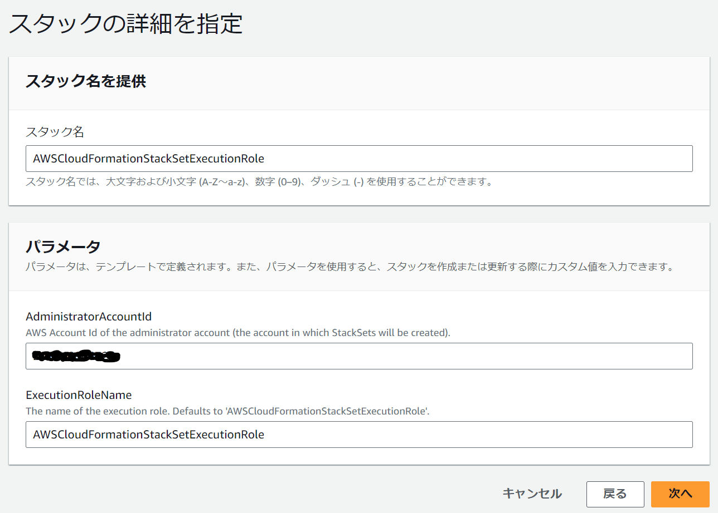Click the AdministratorAccountId label
Viewport: 718px width, 513px height.
pyautogui.click(x=89, y=317)
